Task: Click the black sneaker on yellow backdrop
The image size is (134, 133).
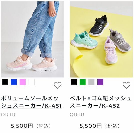Action: coord(99,25)
